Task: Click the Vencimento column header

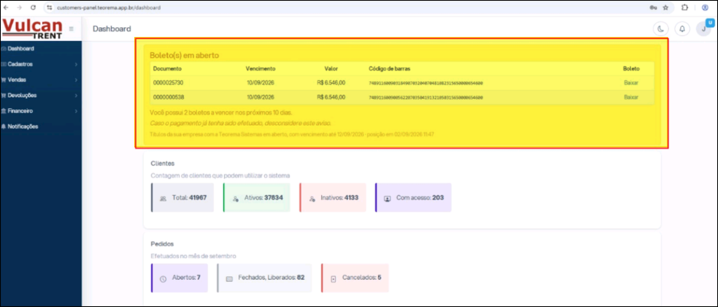Action: (x=261, y=69)
